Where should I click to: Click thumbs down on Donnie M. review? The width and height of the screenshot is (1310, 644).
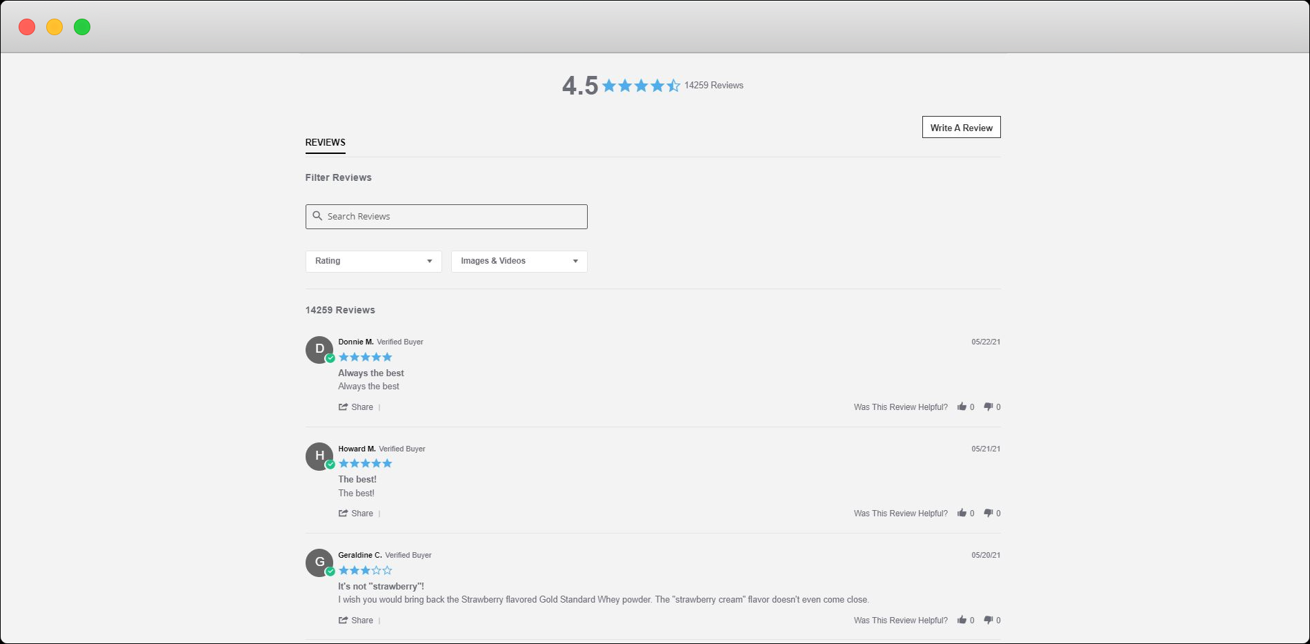coord(988,407)
